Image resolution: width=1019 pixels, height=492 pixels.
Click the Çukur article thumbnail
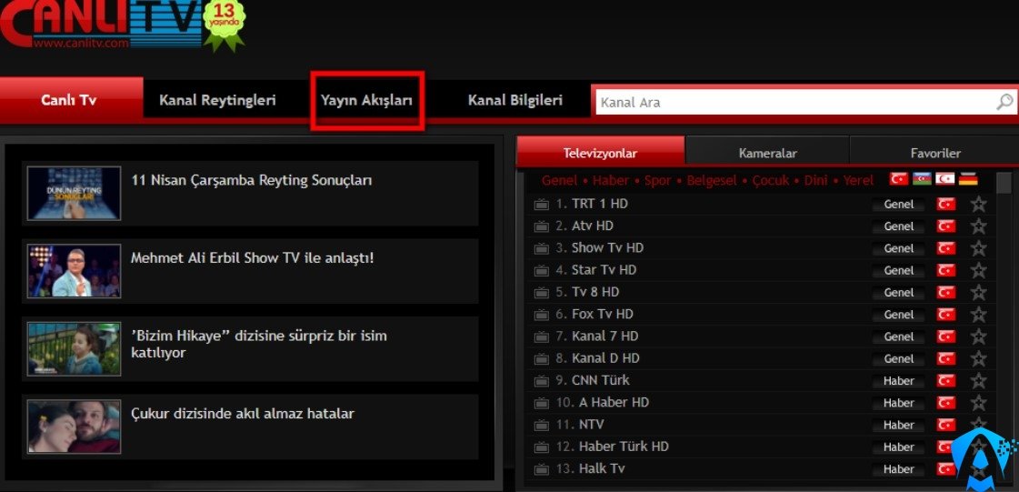[x=75, y=427]
